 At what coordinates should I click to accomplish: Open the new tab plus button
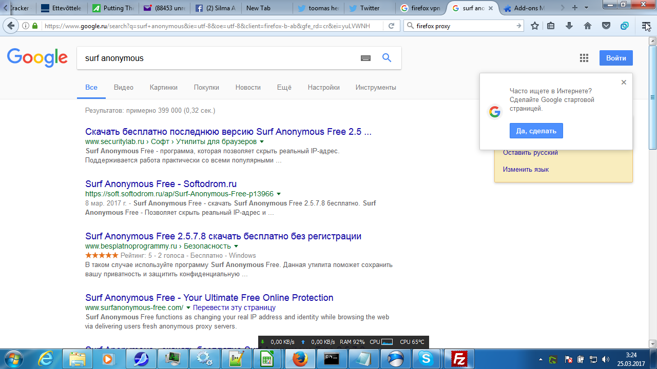tap(575, 8)
